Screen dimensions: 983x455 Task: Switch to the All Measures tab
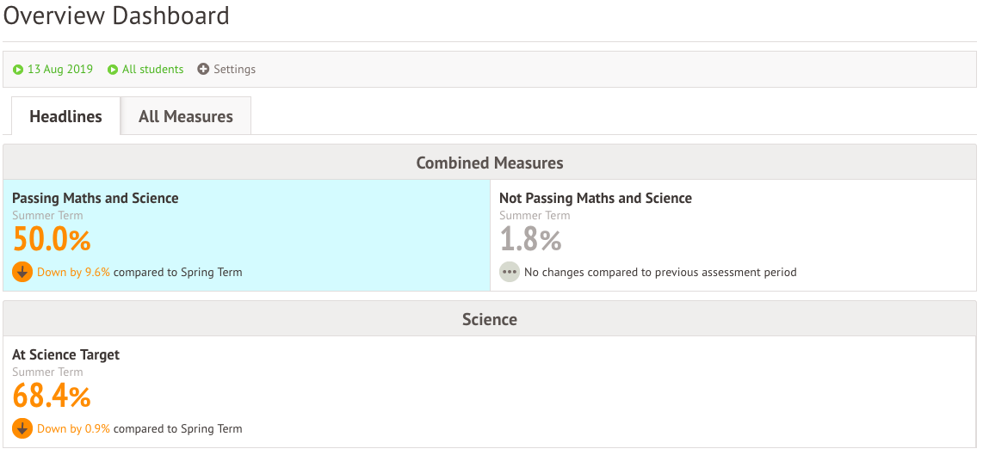186,116
